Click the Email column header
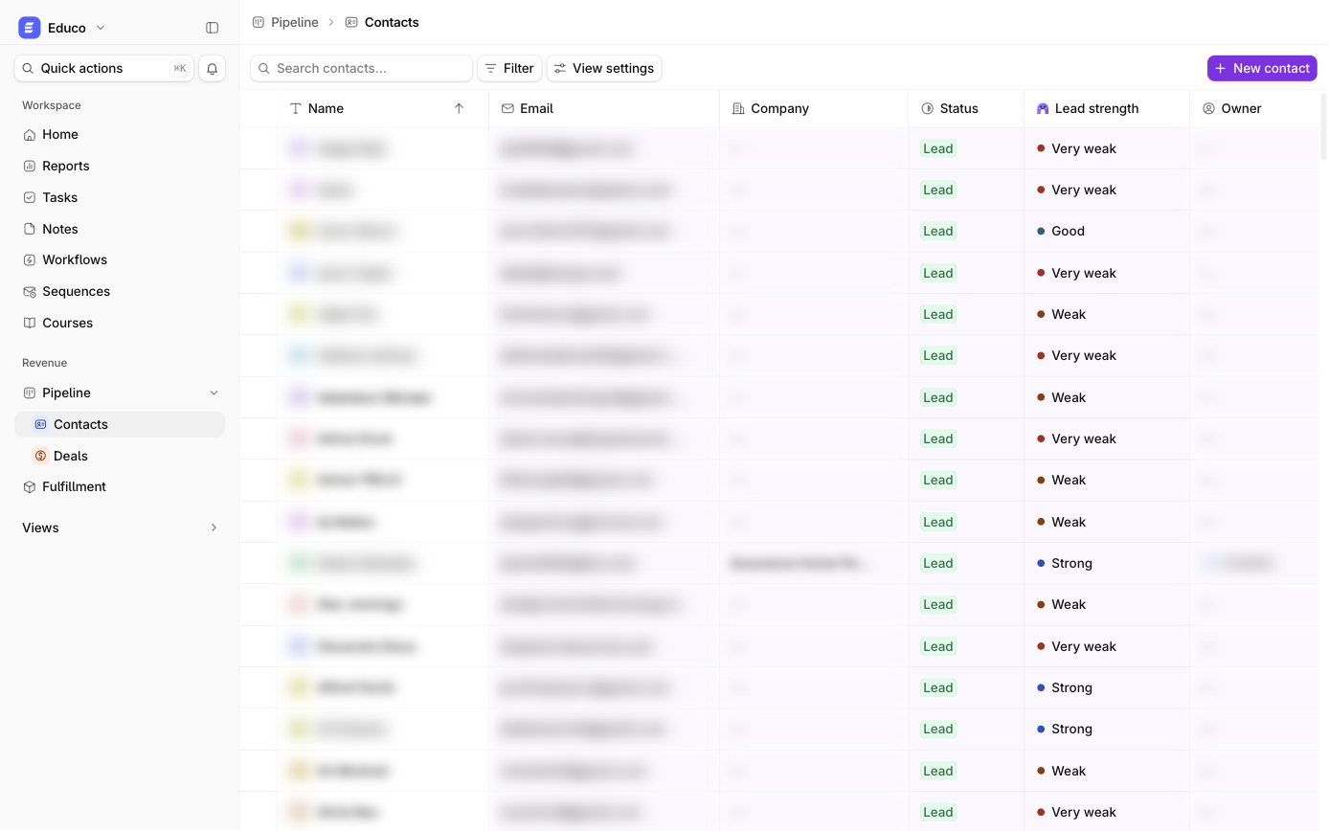The width and height of the screenshot is (1329, 831). coord(604,108)
